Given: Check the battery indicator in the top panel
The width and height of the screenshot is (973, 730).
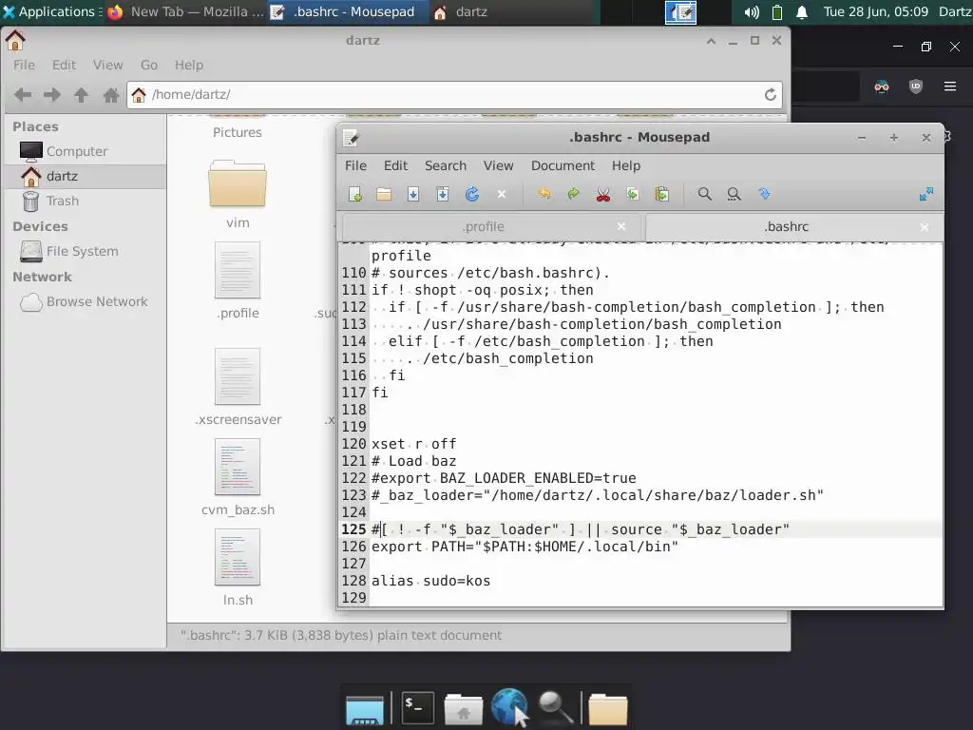Looking at the screenshot, I should coord(777,11).
